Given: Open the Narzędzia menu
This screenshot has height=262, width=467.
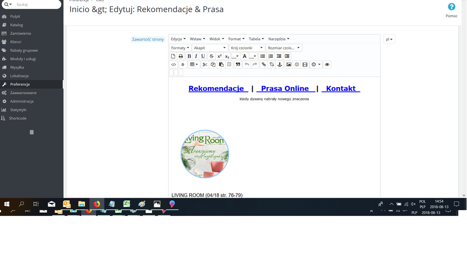Looking at the screenshot, I should click(x=279, y=39).
